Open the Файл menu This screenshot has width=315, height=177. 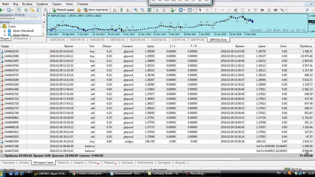click(x=5, y=4)
